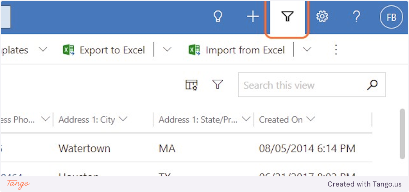The width and height of the screenshot is (409, 192).
Task: Click the Import from Excel button
Action: [237, 50]
